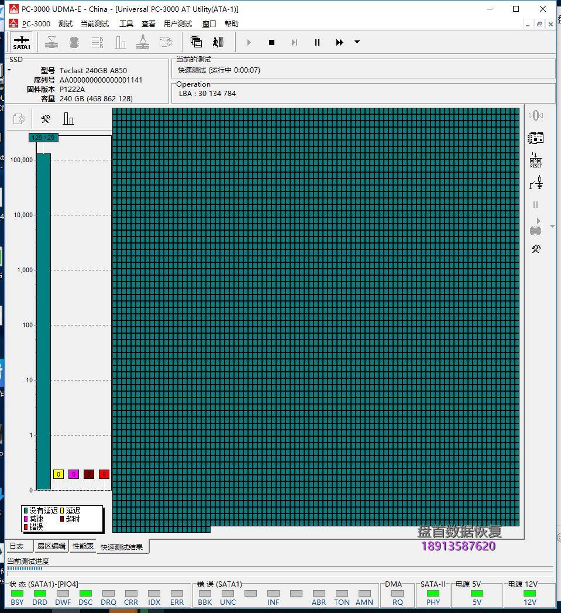This screenshot has height=613, width=561.
Task: Click the yellow delay count swatch
Action: pyautogui.click(x=58, y=474)
